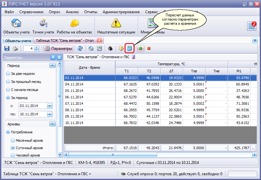Viewport: 261px width, 180px height.
Task: Open the Отчеты menu
Action: pyautogui.click(x=91, y=12)
